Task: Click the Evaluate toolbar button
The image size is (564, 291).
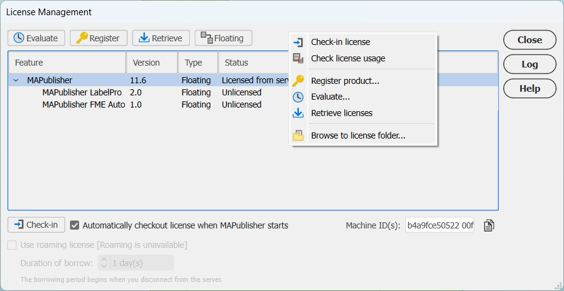Action: pos(37,38)
